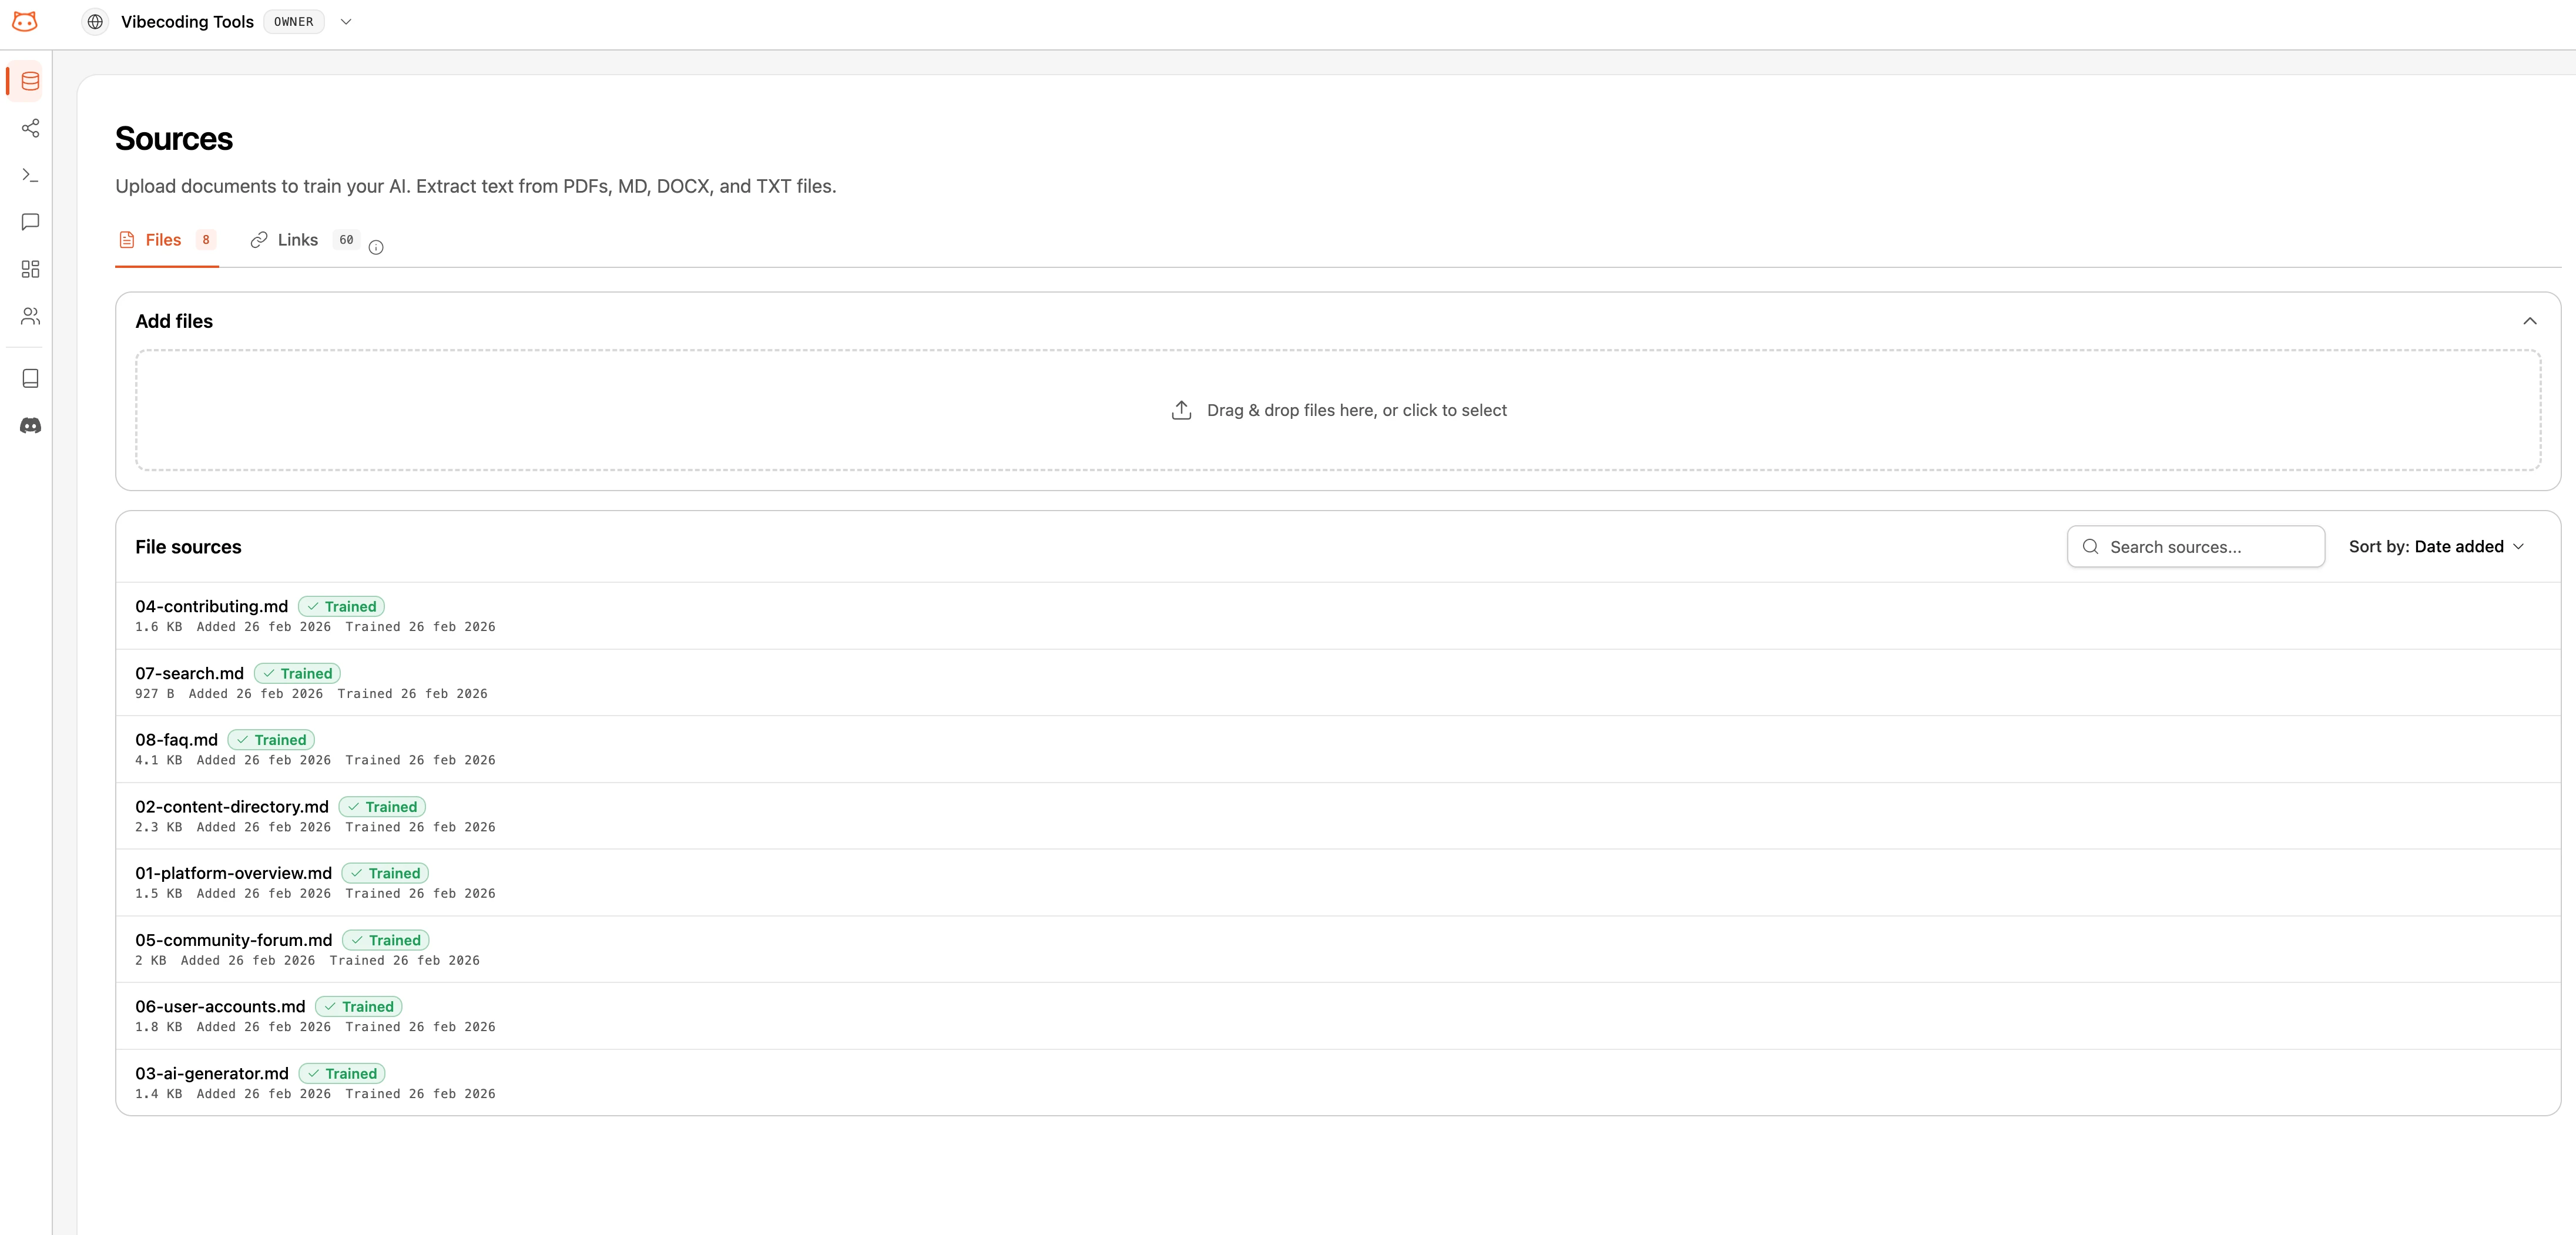This screenshot has height=1235, width=2576.
Task: Click Trained badge of 03-ai-generator.md
Action: 342,1074
